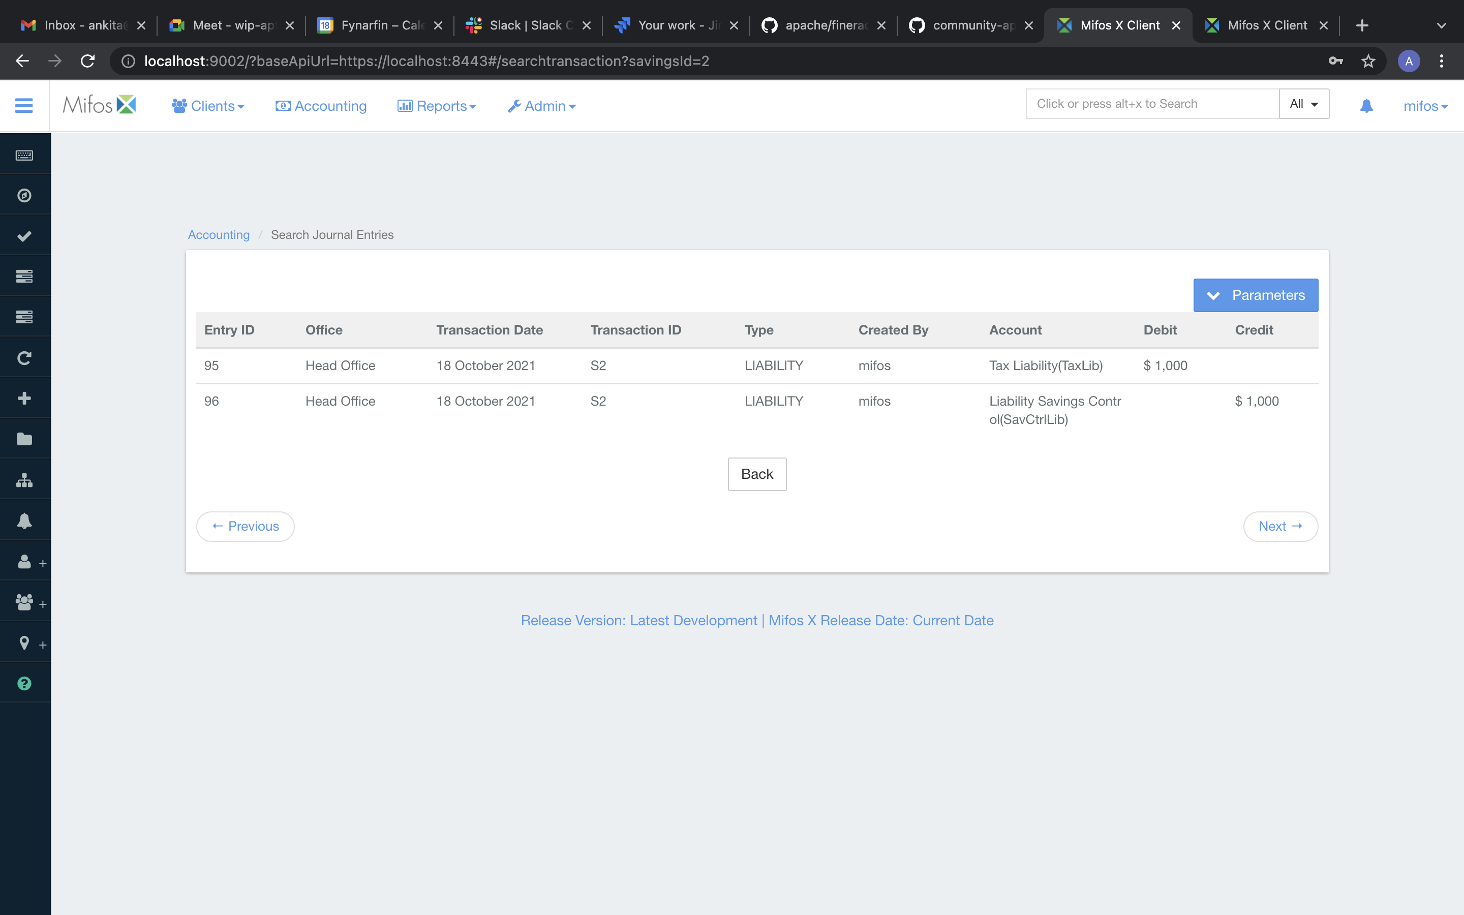Click the Back button

[757, 474]
